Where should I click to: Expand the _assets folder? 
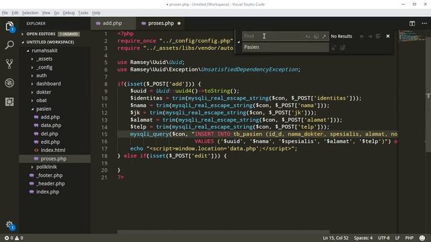pyautogui.click(x=44, y=59)
